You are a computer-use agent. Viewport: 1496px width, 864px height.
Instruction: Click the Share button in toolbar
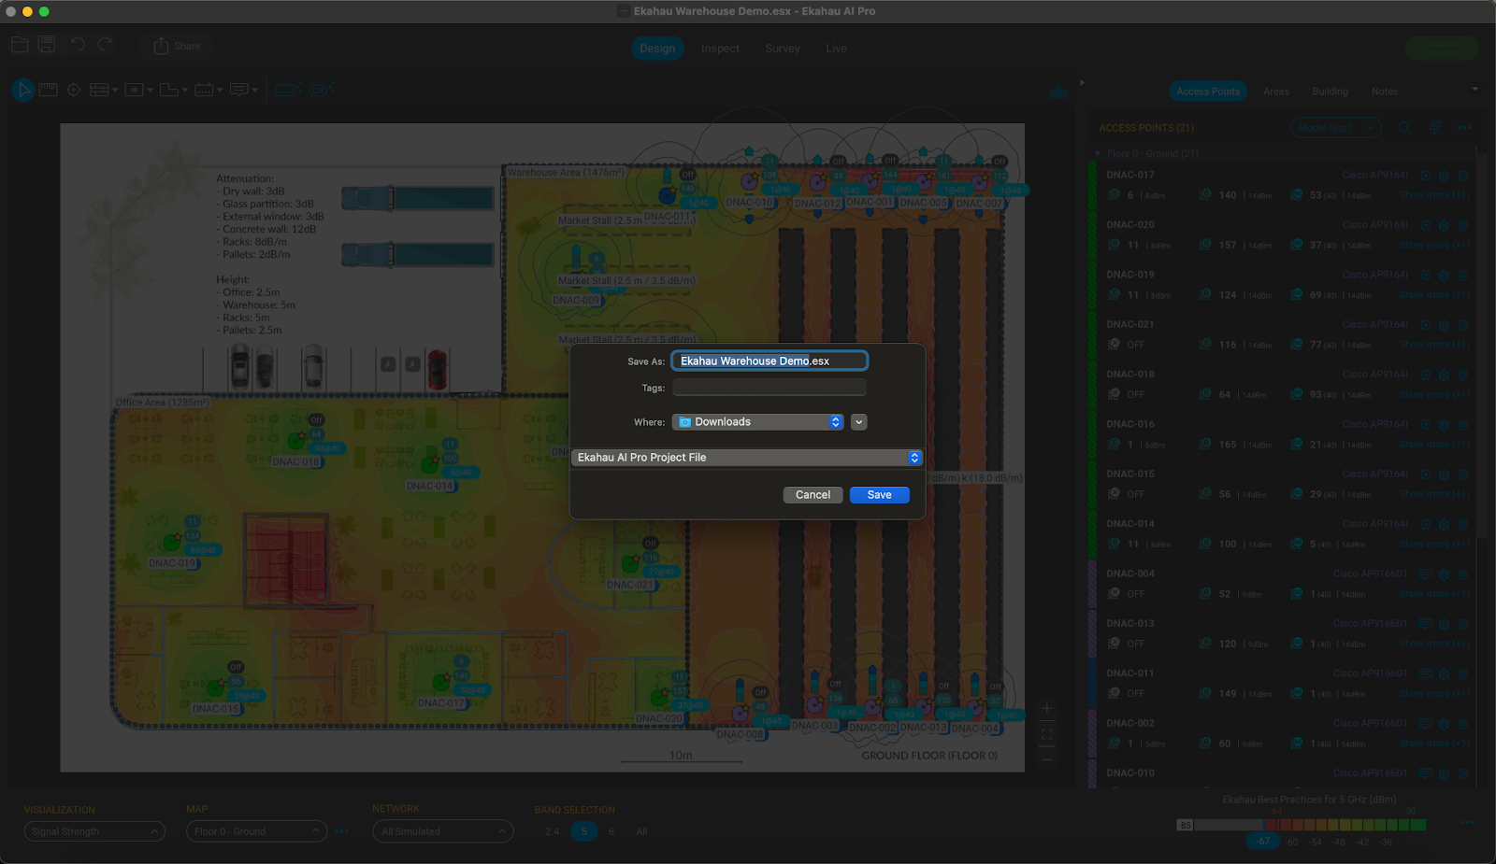point(177,46)
